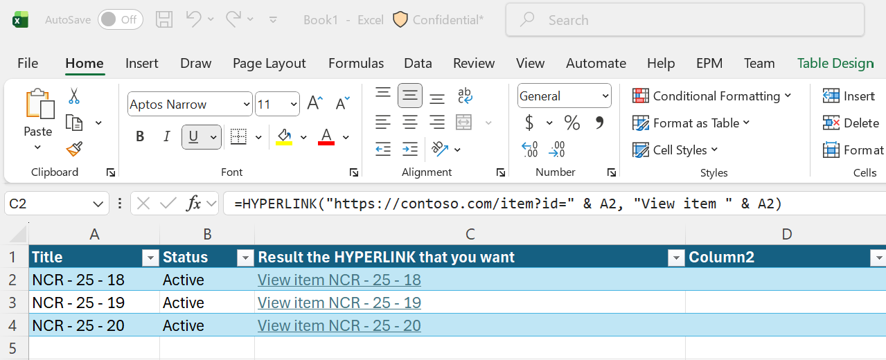This screenshot has width=886, height=360.
Task: Apply Borders to the cell
Action: pyautogui.click(x=238, y=136)
